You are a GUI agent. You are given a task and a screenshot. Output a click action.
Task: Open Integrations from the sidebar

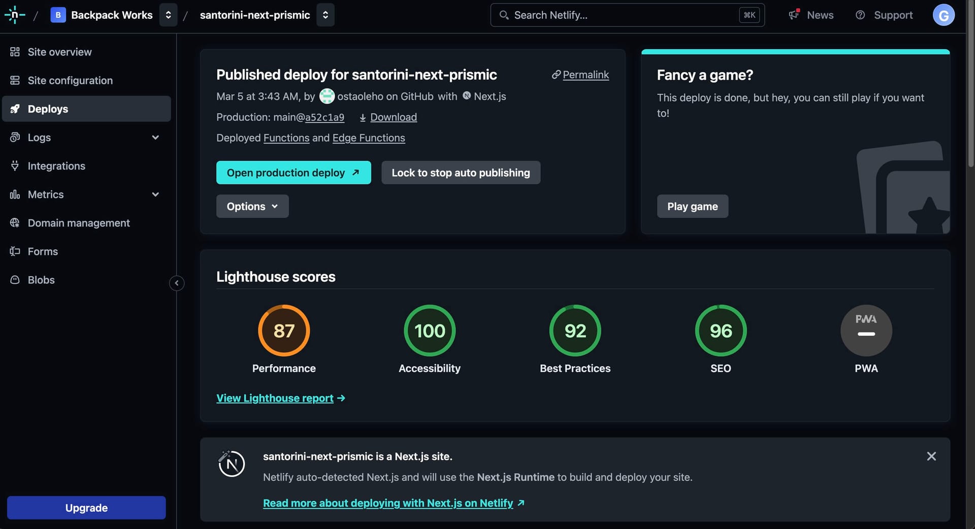(56, 166)
